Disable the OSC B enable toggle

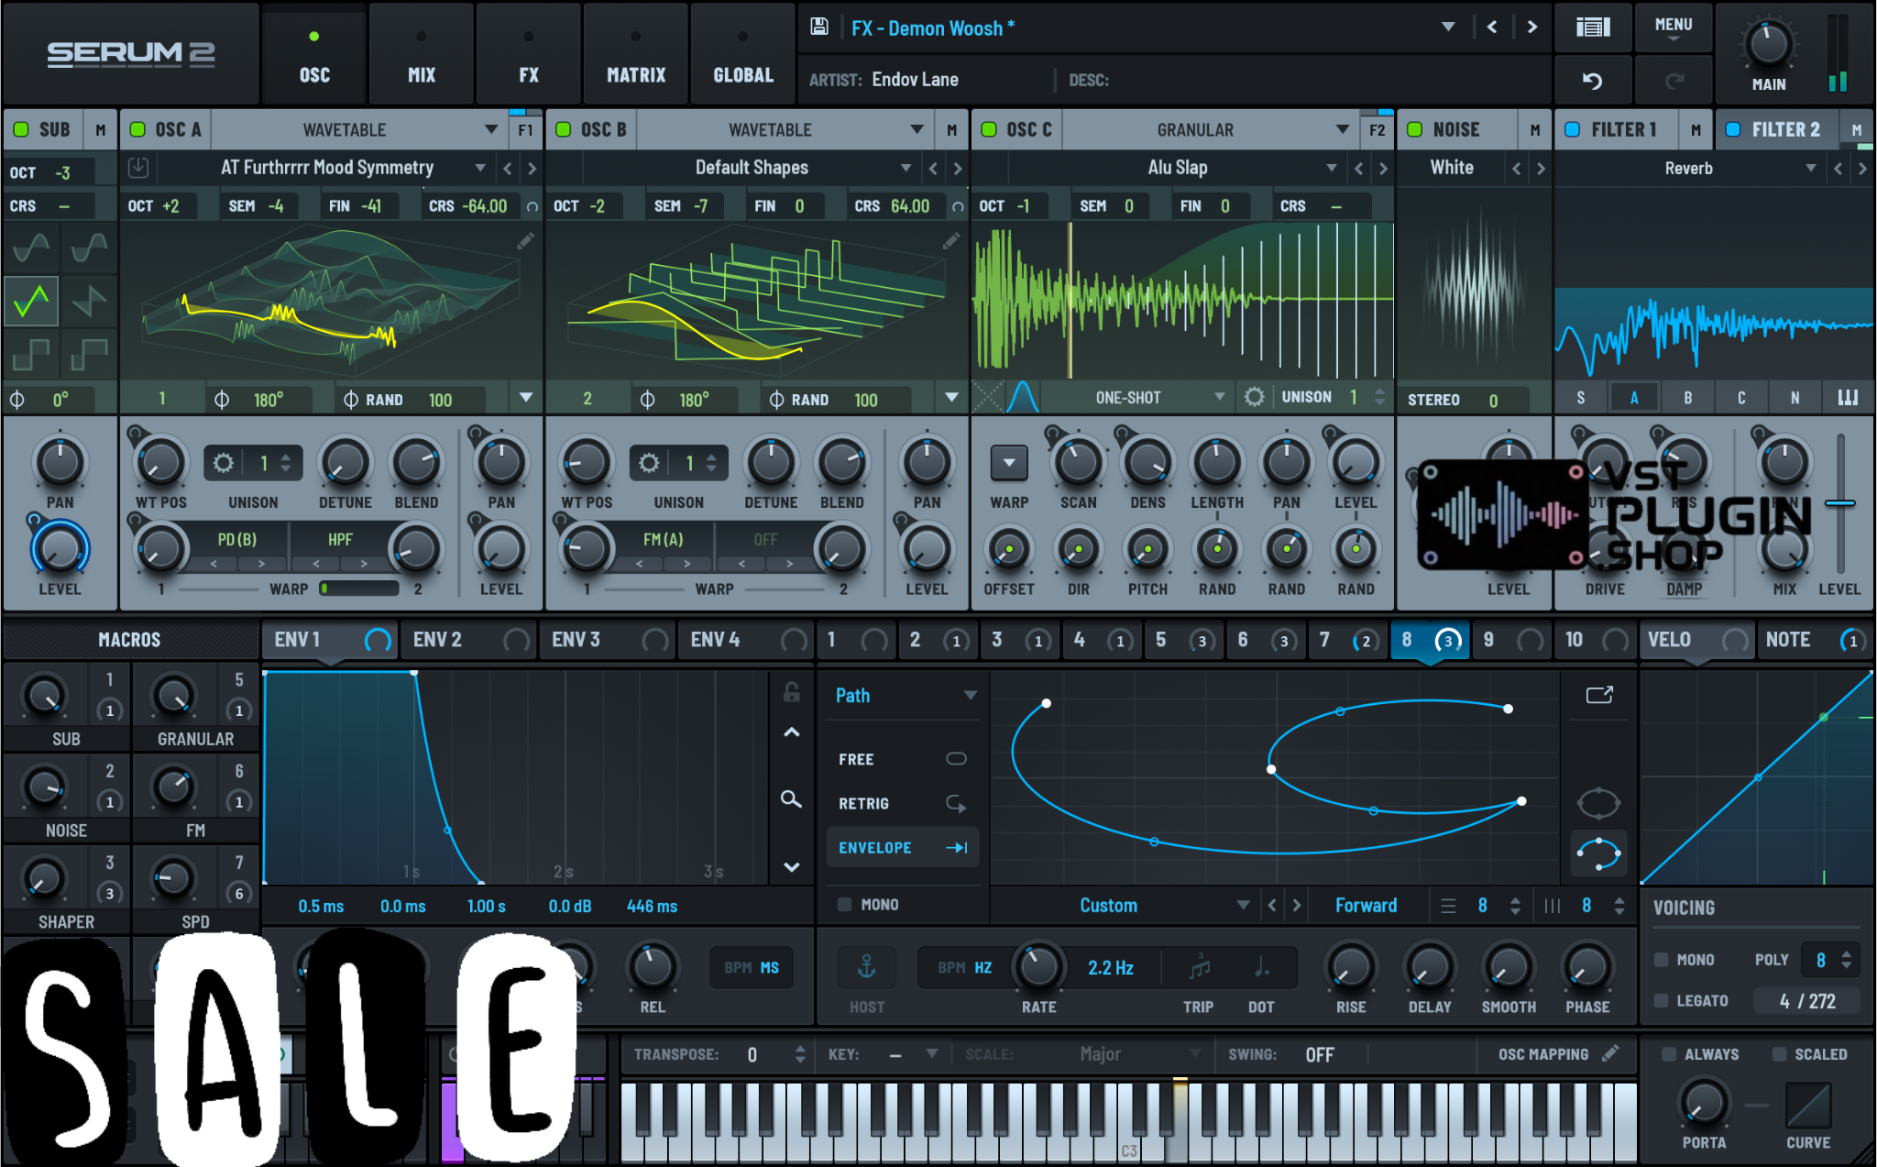click(x=564, y=129)
